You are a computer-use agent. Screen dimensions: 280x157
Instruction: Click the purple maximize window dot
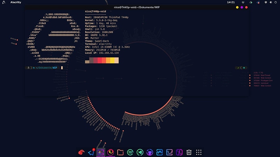pos(242,7)
